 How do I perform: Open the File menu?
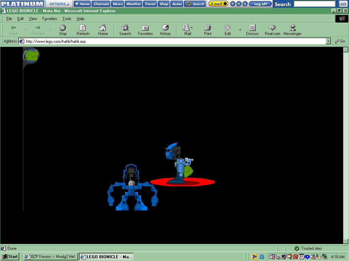point(9,19)
